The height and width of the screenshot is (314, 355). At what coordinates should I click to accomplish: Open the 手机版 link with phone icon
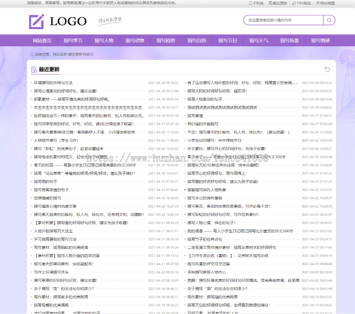256,3
